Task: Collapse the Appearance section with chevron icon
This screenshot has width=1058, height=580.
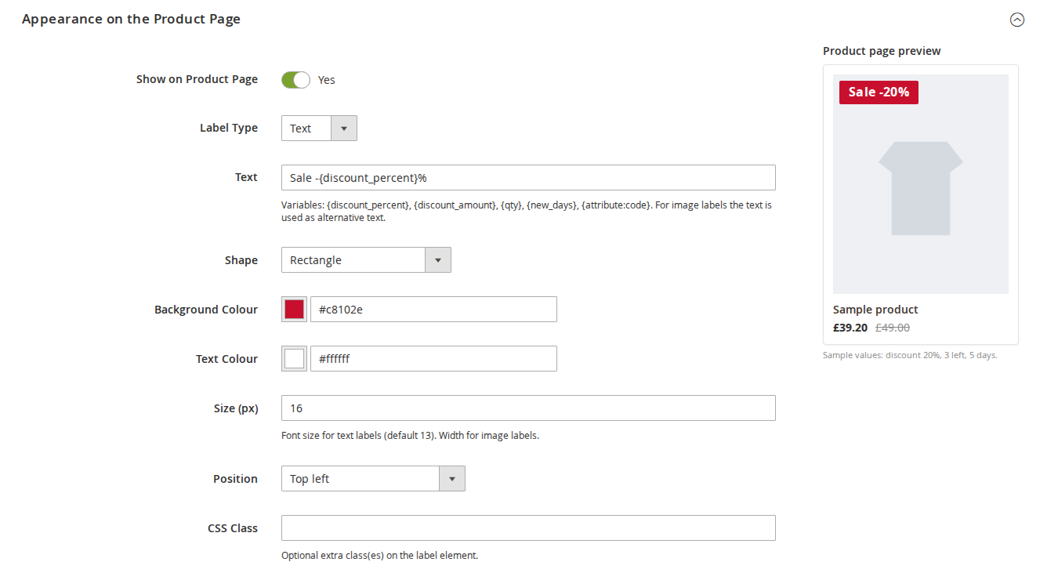Action: tap(1017, 20)
